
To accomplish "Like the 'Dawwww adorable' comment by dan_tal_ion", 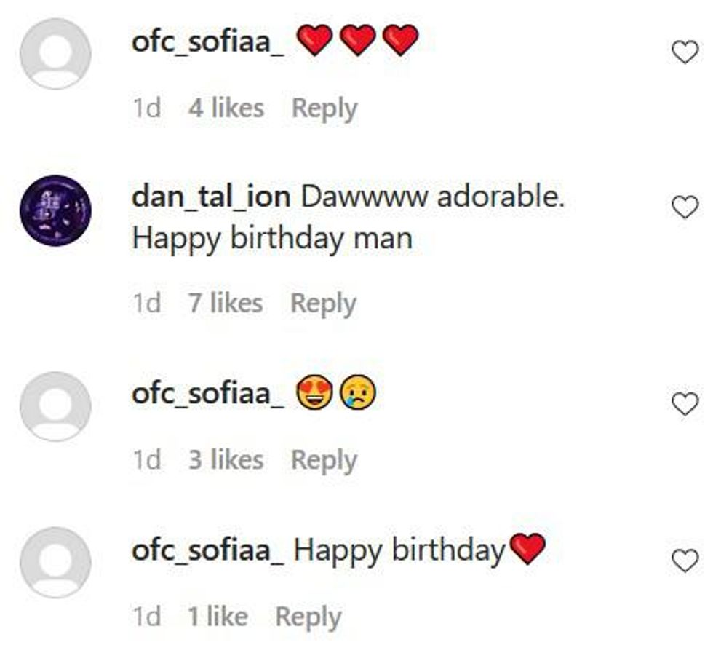I will (684, 207).
